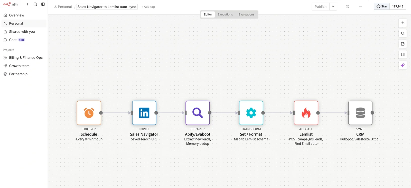Screen dimensions: 411x188
Task: Click the 'Saved search URL' label
Action: click(144, 139)
